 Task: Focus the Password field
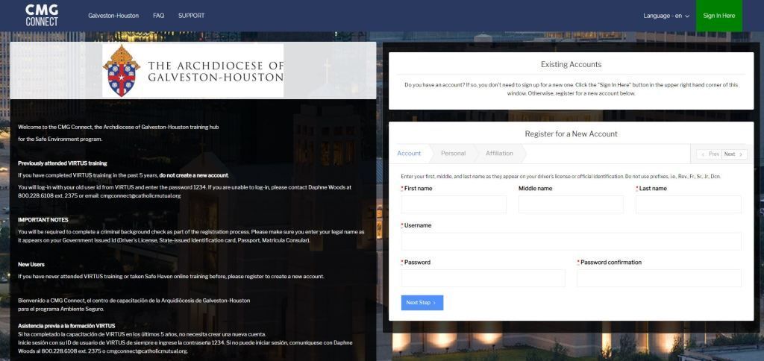point(483,278)
